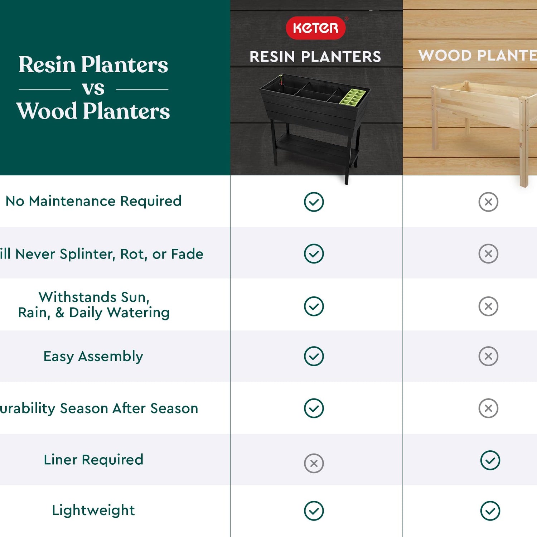
Task: Click resin checkmark in Never Splinter row
Action: pos(314,254)
